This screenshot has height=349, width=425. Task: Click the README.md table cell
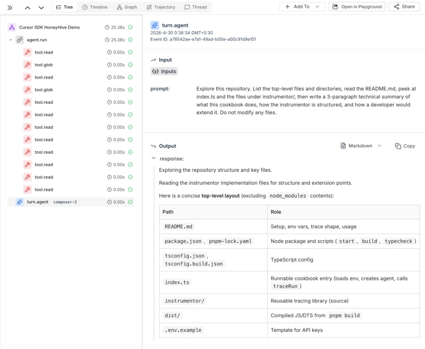click(213, 226)
